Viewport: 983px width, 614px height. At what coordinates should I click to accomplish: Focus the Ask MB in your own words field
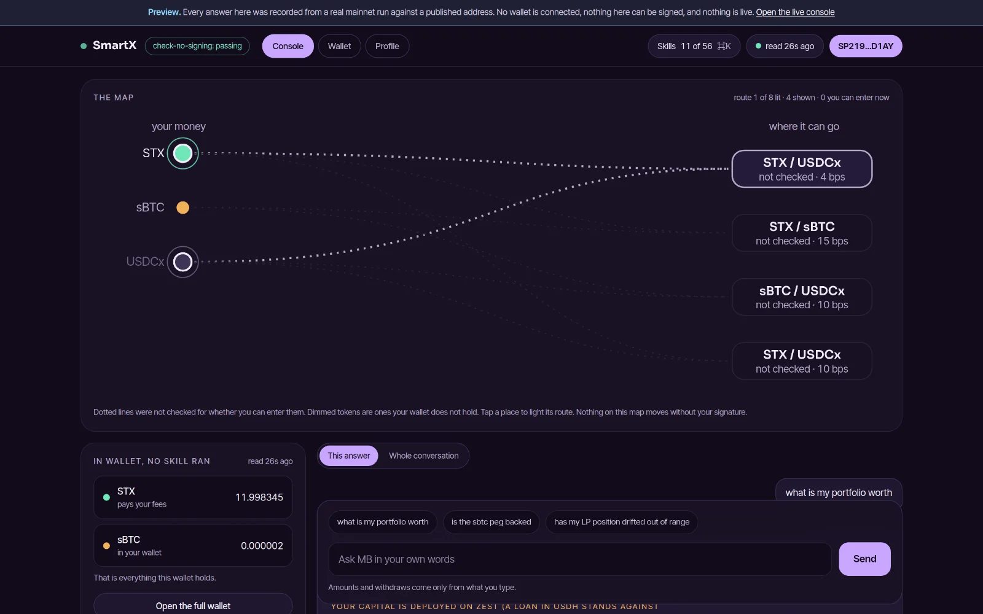pyautogui.click(x=580, y=559)
